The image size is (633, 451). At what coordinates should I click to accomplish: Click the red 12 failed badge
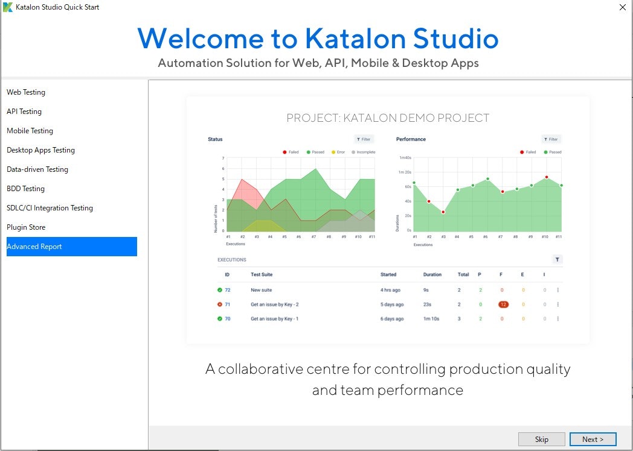(503, 304)
